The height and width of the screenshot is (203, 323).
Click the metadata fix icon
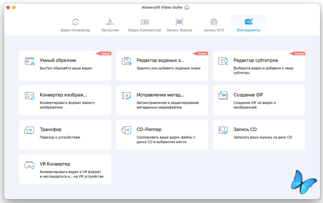pyautogui.click(x=127, y=96)
